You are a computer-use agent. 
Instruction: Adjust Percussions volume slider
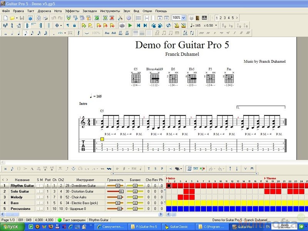pos(115,209)
